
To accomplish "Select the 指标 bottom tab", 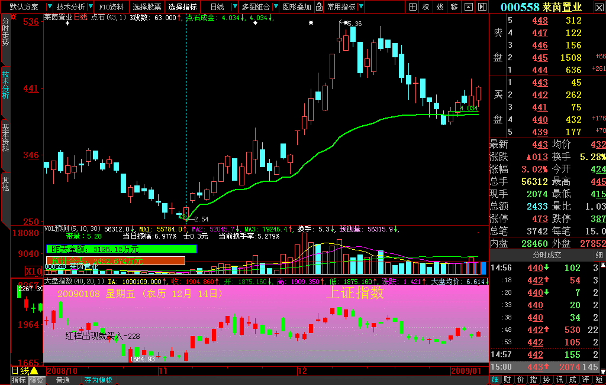I will pos(18,380).
